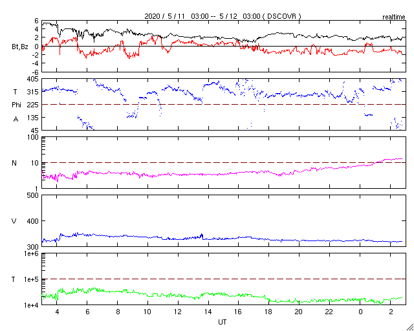This screenshot has height=331, width=414.
Task: Select the "500" velocity tick value
Action: pyautogui.click(x=33, y=195)
